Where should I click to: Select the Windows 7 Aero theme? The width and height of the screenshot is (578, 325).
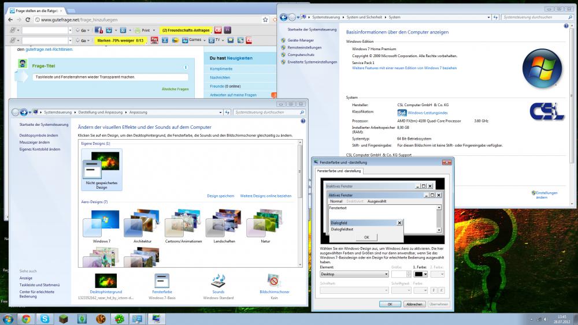101,225
